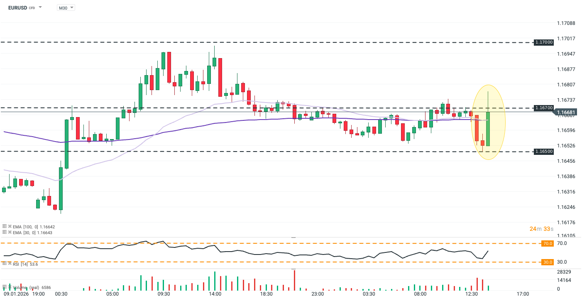Select the 1.16500 price level label

pos(544,152)
